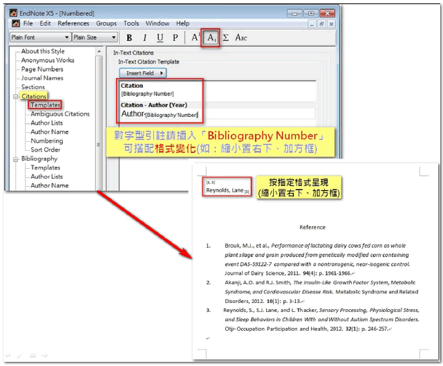Apply Plain text formatting (P)
The width and height of the screenshot is (443, 366).
coord(175,37)
